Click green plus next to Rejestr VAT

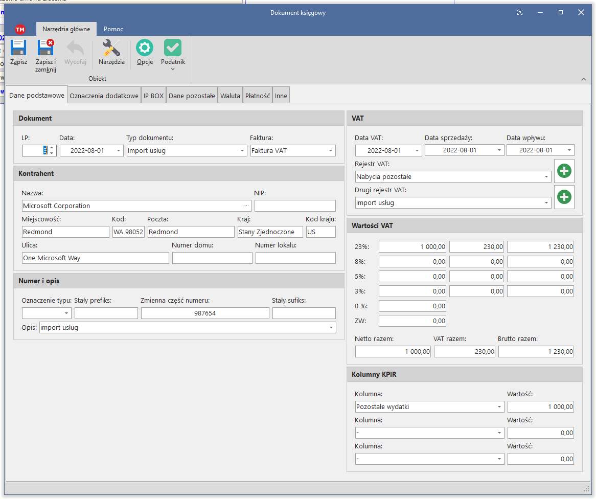click(564, 171)
